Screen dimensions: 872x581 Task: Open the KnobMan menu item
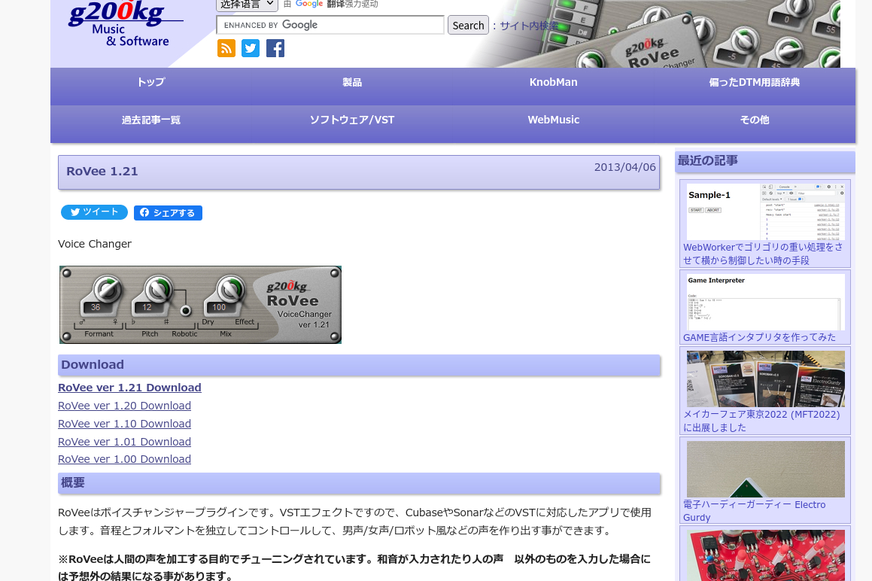(x=553, y=82)
